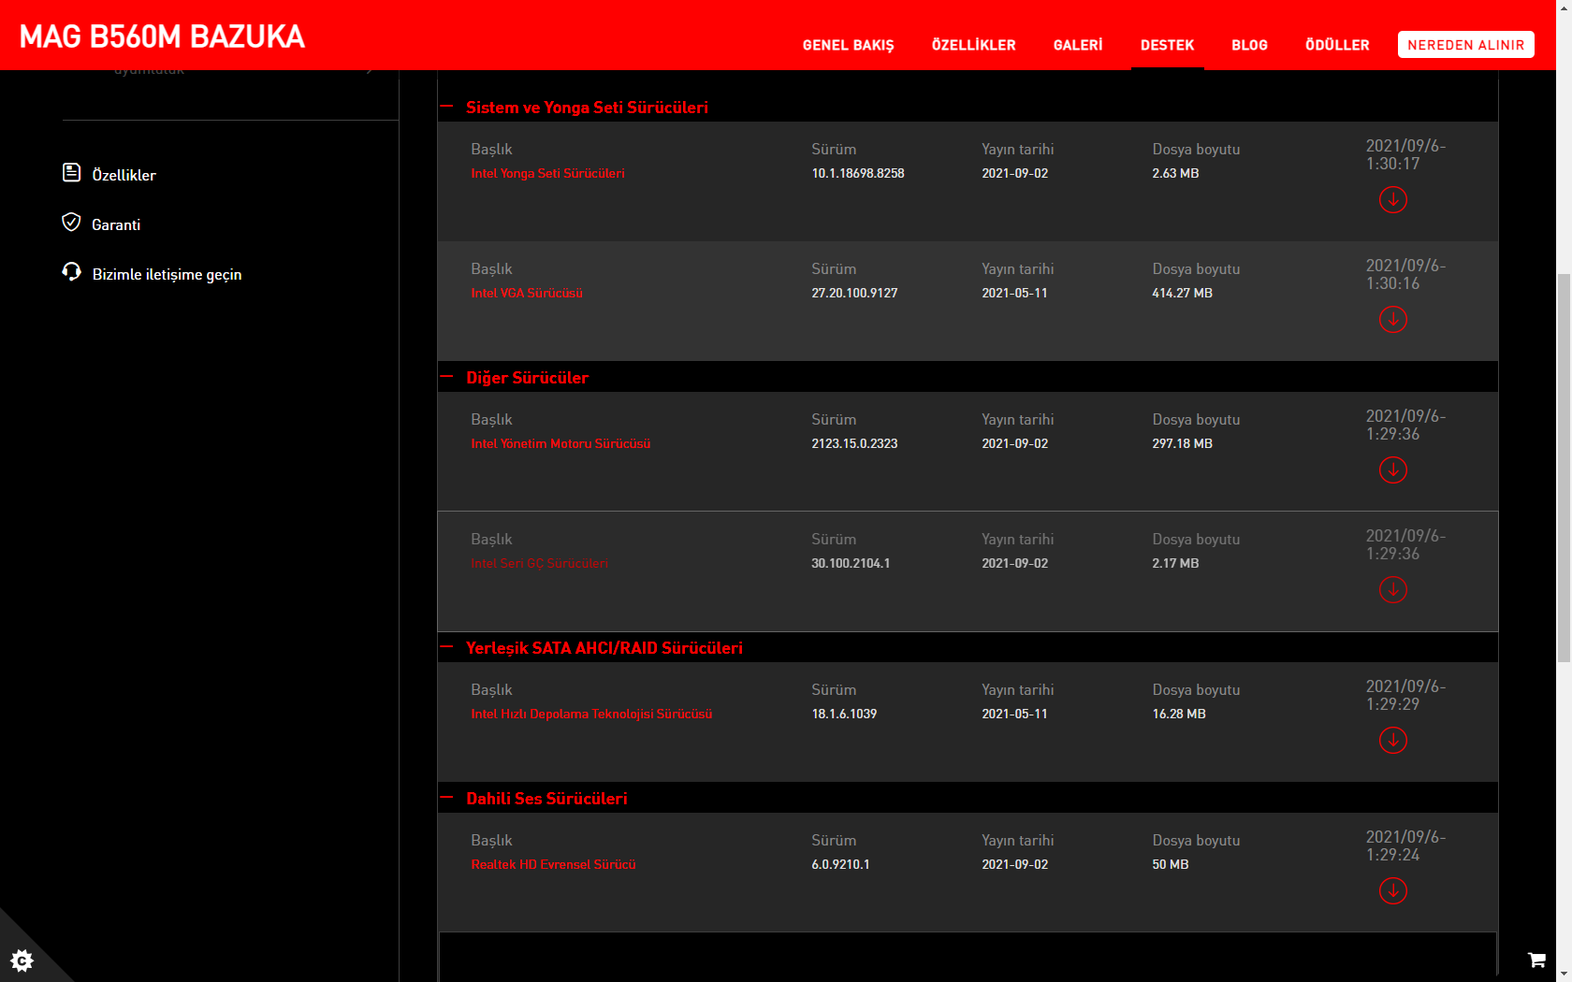Click timestamp 2021/09/6-1:29:24
The image size is (1572, 982).
(1405, 845)
